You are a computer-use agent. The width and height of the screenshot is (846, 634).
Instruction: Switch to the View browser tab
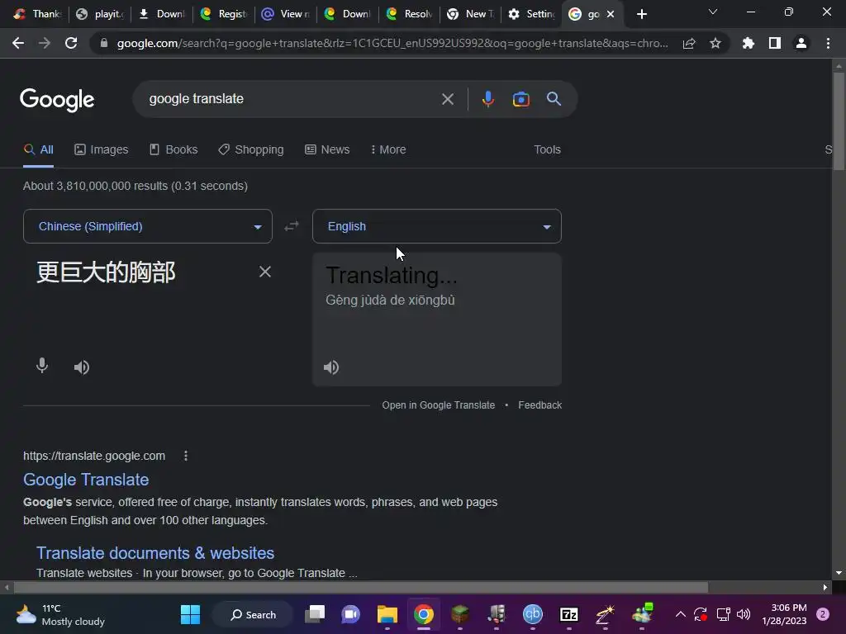[x=286, y=14]
